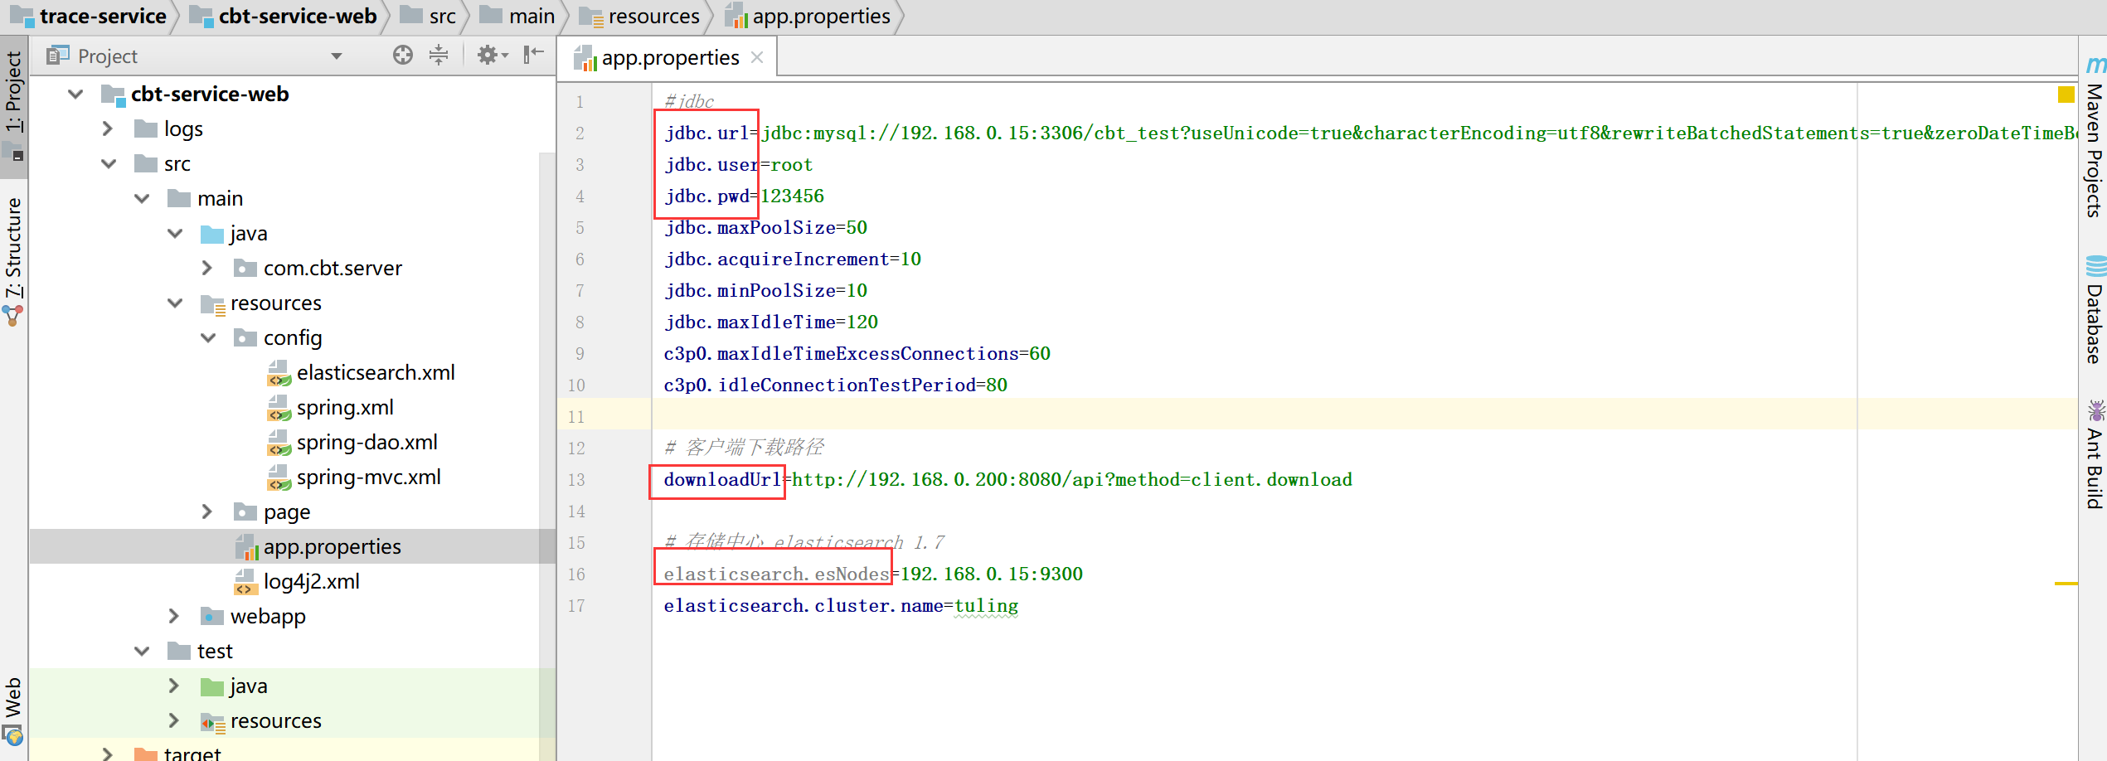The image size is (2107, 761).
Task: Click the c3p0.idleConnectionTestPeriod=80 line
Action: (x=836, y=385)
